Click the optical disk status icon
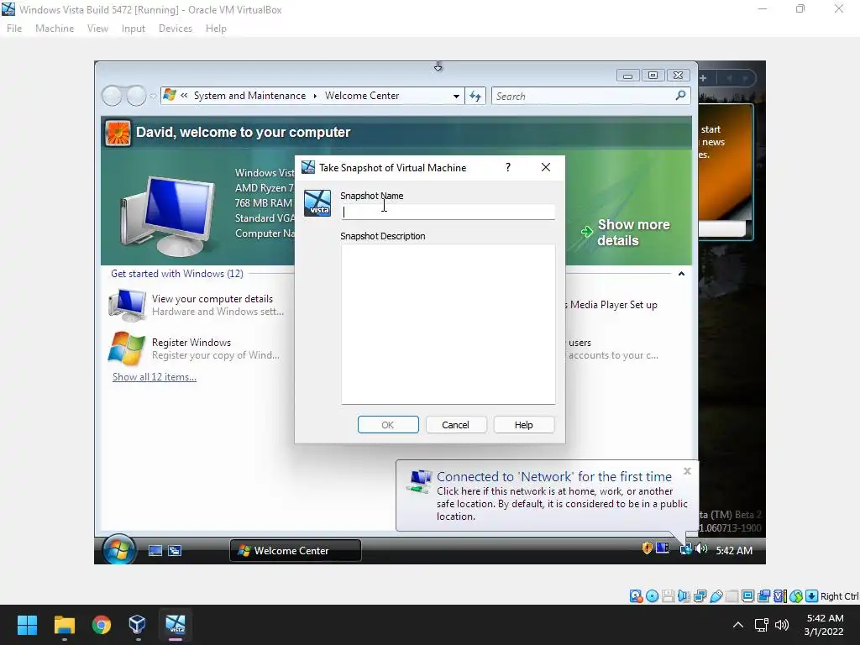This screenshot has height=645, width=860. point(652,596)
